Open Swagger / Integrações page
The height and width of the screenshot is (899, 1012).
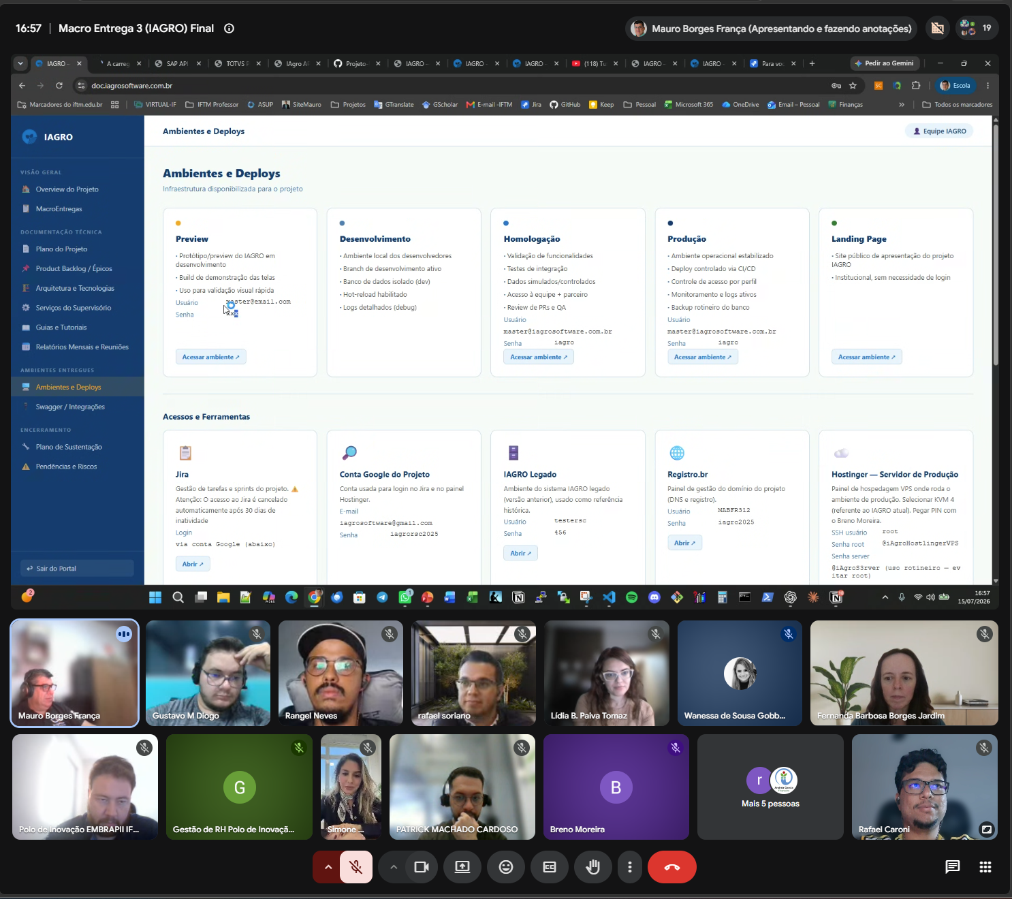pos(70,407)
